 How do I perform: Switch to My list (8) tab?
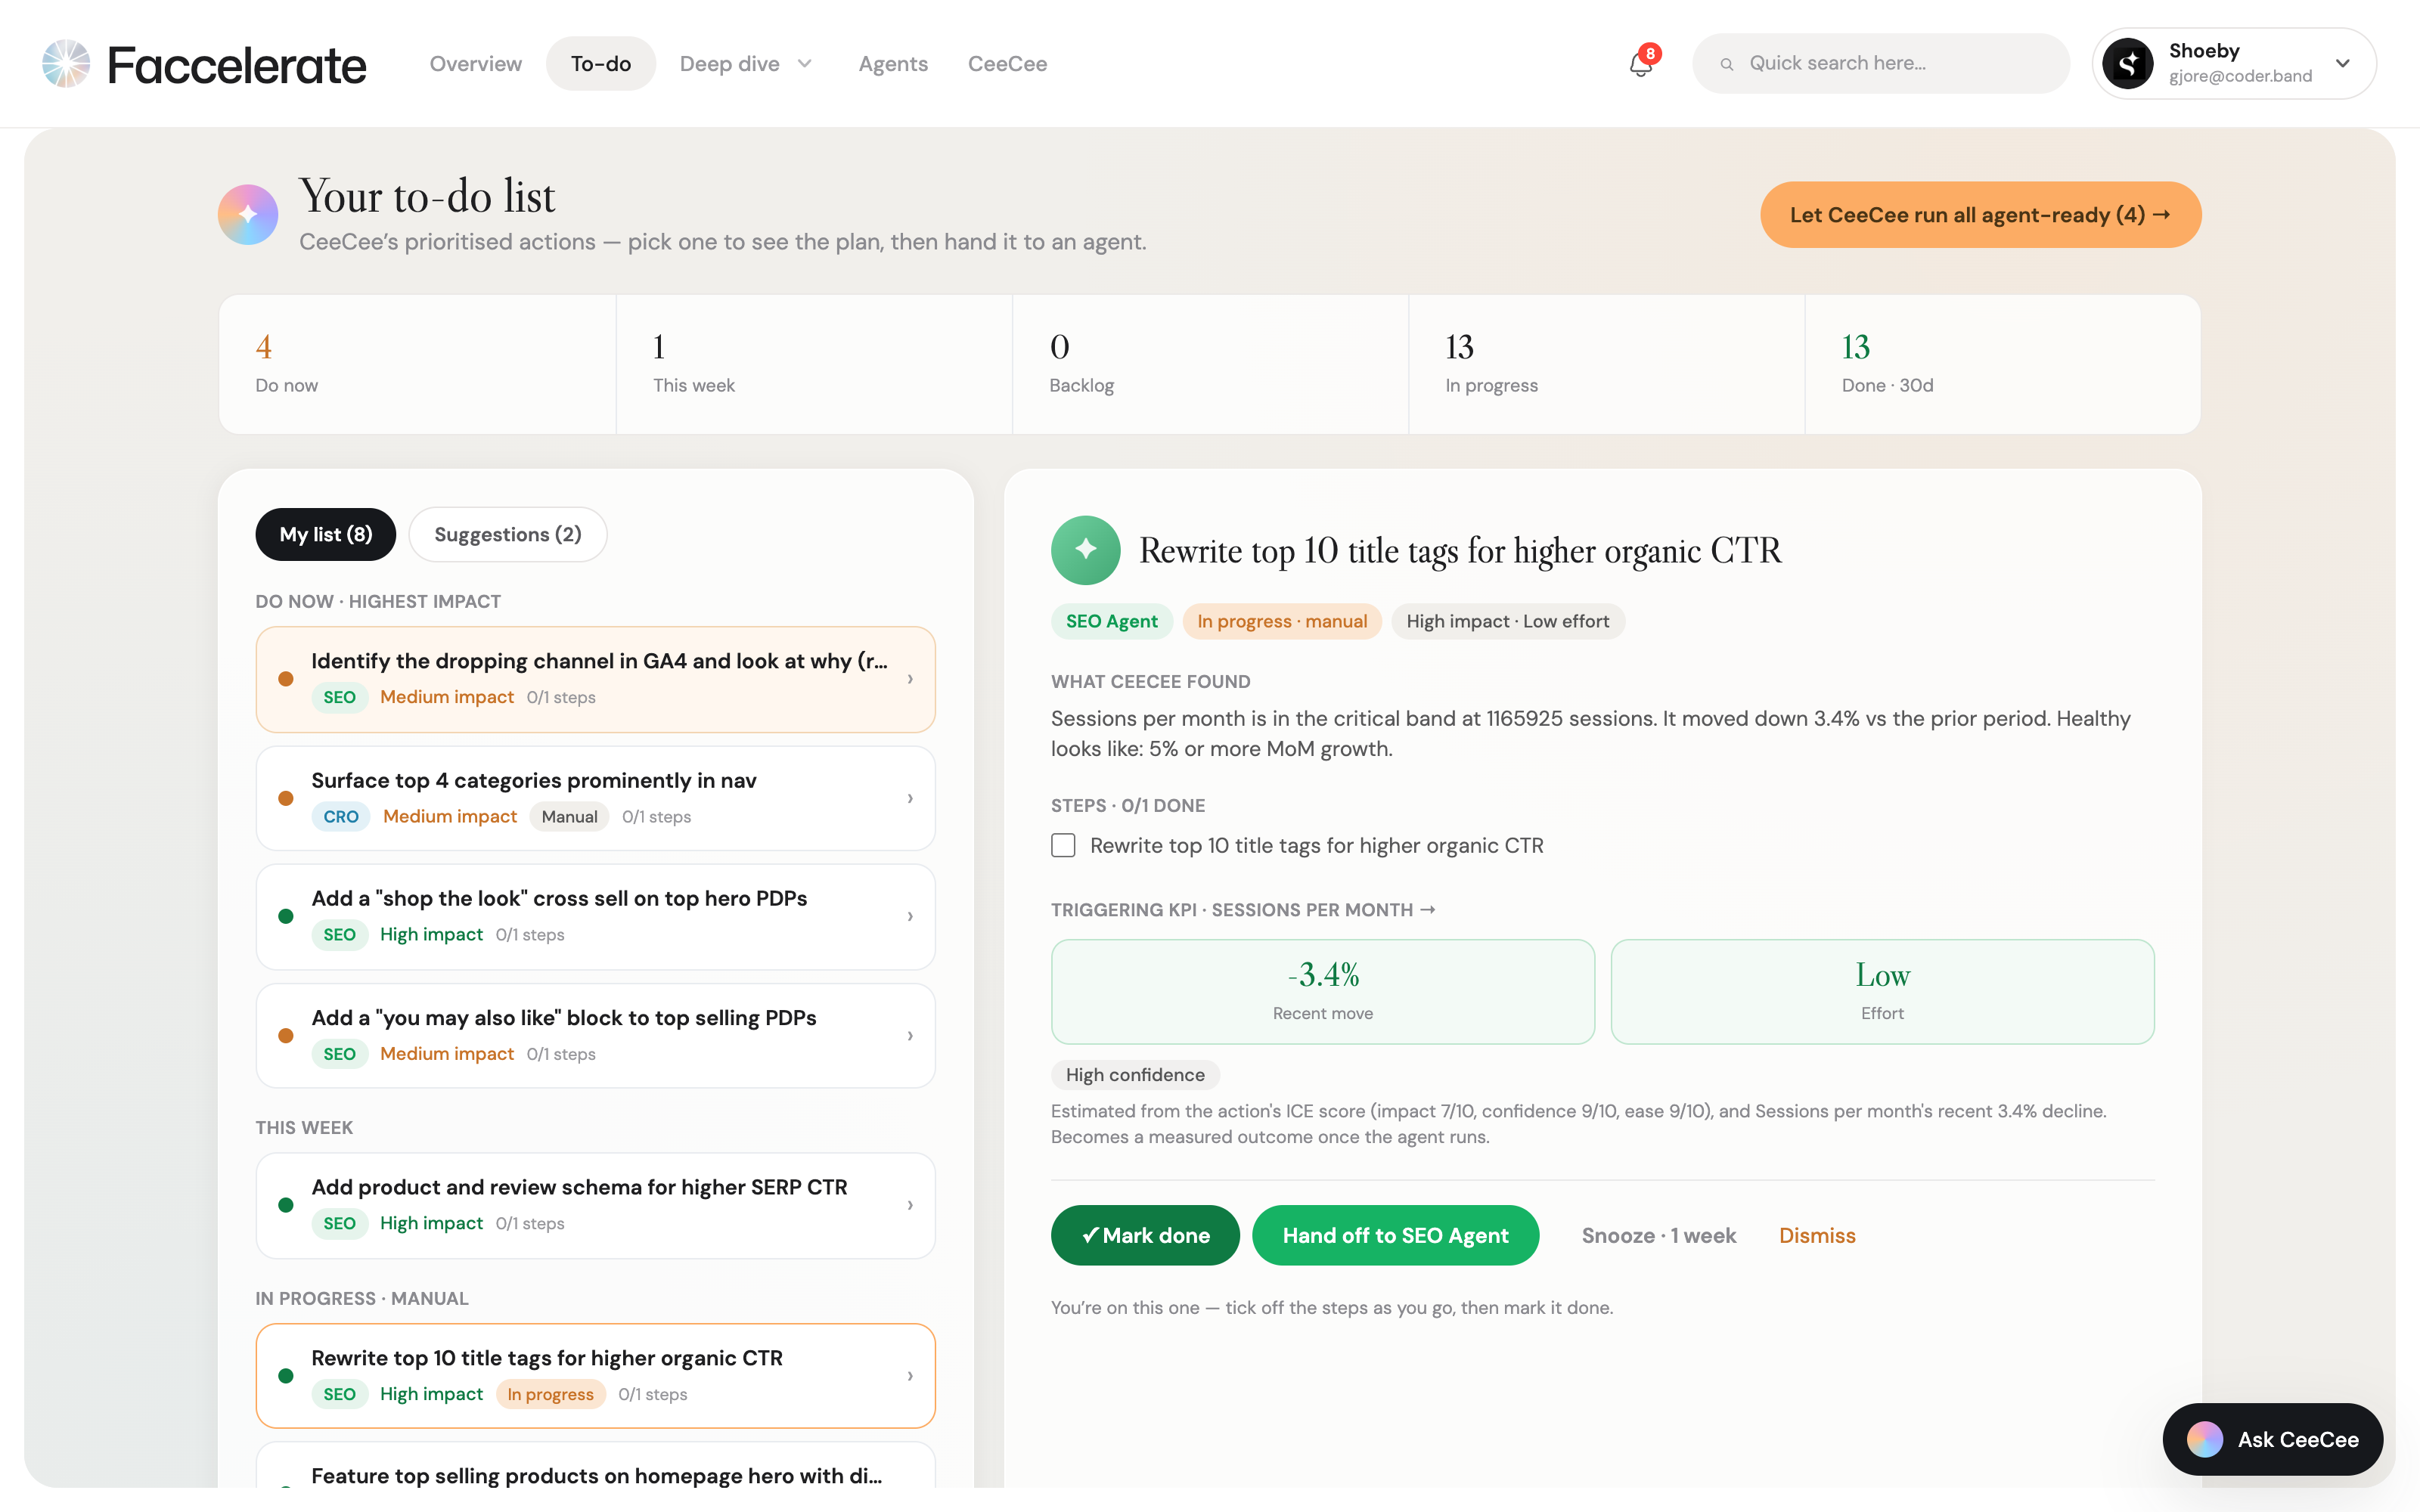click(x=326, y=534)
